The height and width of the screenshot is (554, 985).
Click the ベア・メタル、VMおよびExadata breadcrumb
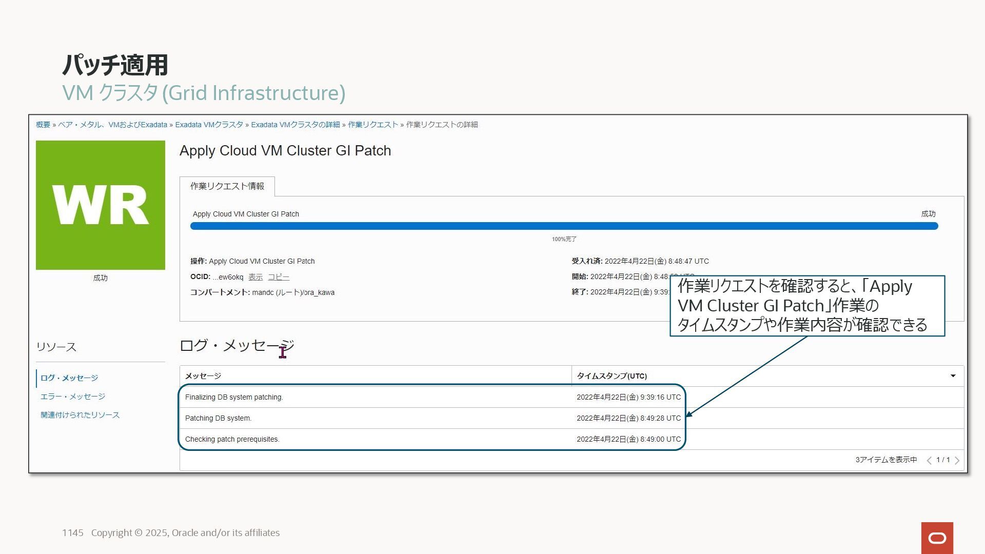tap(112, 125)
